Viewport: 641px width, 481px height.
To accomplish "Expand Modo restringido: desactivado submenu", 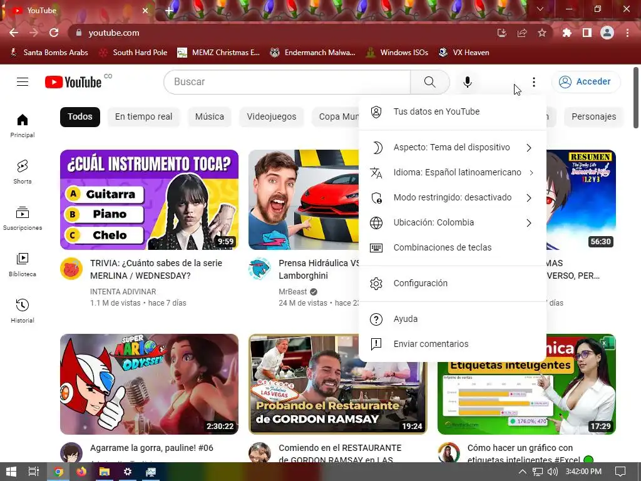I will click(453, 197).
